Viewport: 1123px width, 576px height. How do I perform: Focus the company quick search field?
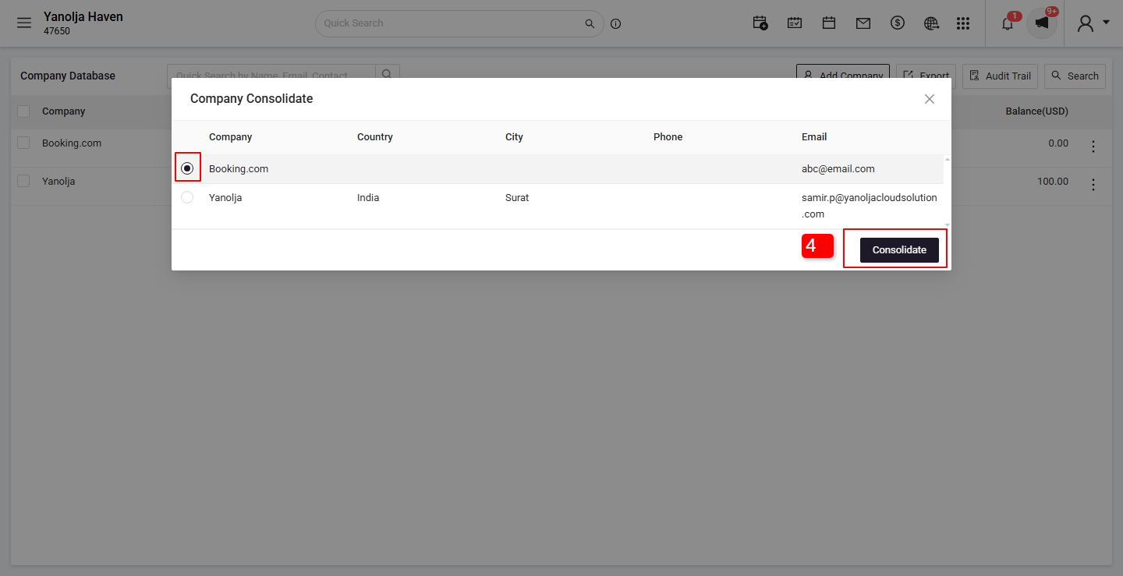pos(271,75)
